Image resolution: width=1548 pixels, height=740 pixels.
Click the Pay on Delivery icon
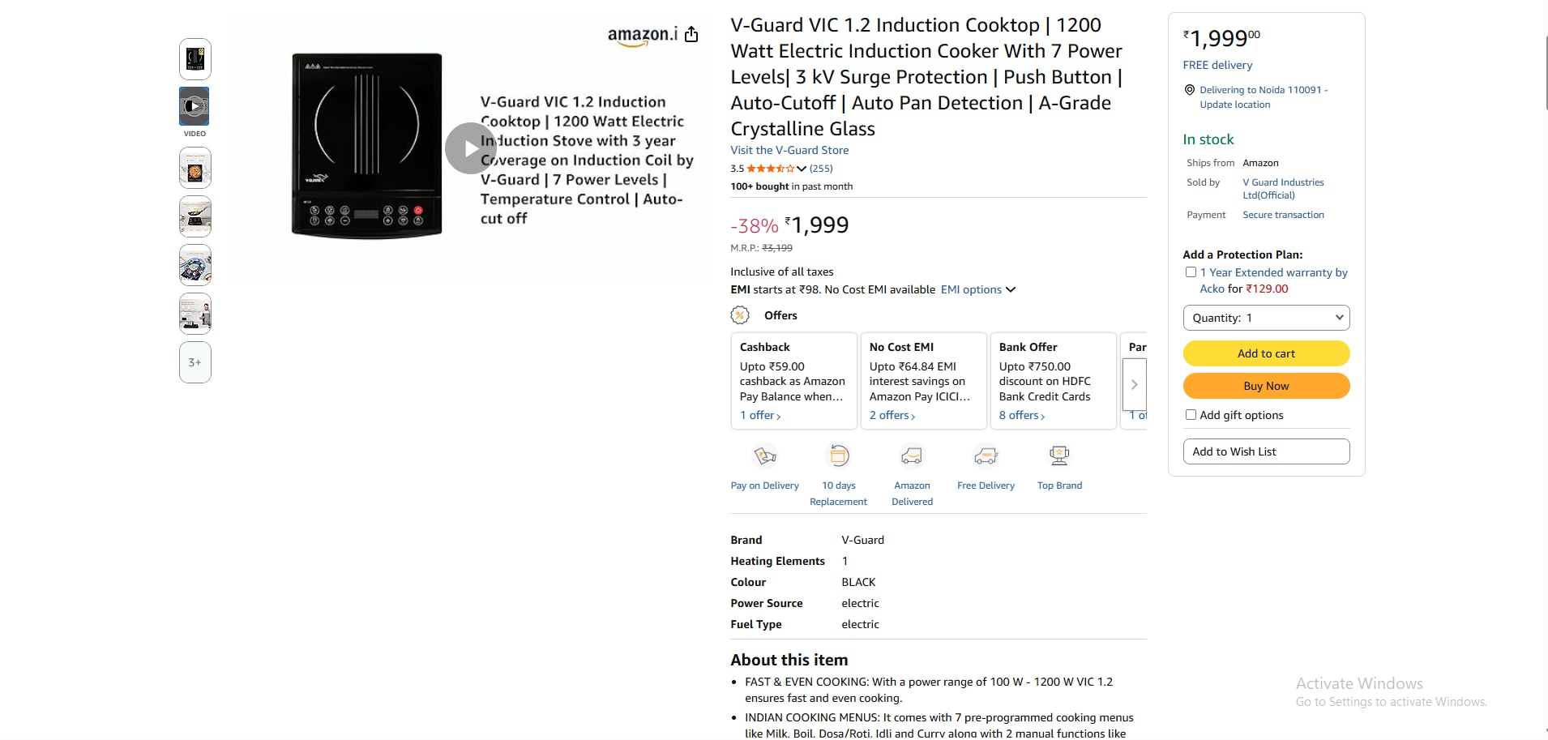[x=765, y=456]
